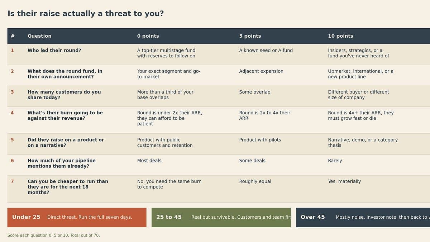The height and width of the screenshot is (242, 430).
Task: Select the "0 points" column header
Action: (148, 36)
